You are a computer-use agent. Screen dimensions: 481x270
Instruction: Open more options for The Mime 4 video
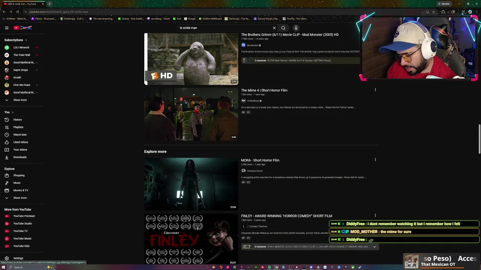[375, 90]
